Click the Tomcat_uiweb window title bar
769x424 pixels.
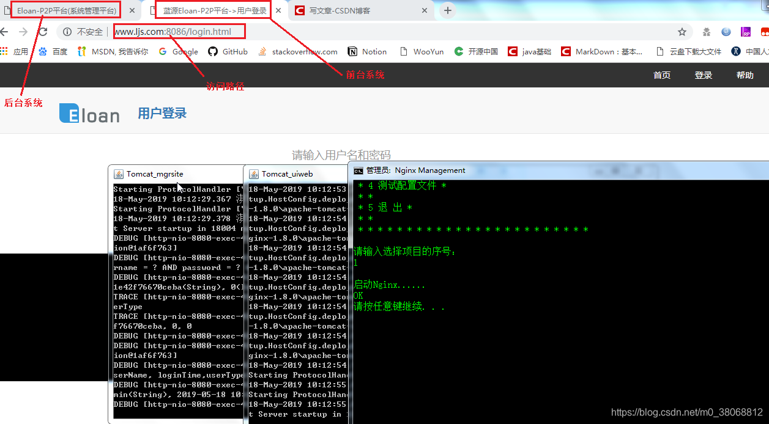tap(295, 174)
